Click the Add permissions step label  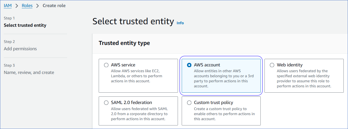coord(20,49)
